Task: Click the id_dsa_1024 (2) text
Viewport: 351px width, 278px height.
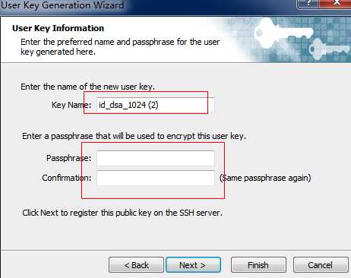Action: coord(128,105)
